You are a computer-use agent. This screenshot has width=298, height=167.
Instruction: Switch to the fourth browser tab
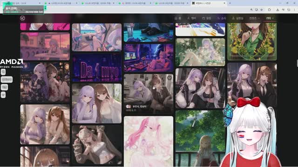click(x=135, y=3)
